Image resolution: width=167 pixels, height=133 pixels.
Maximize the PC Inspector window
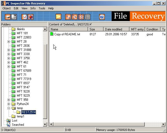[158, 3]
